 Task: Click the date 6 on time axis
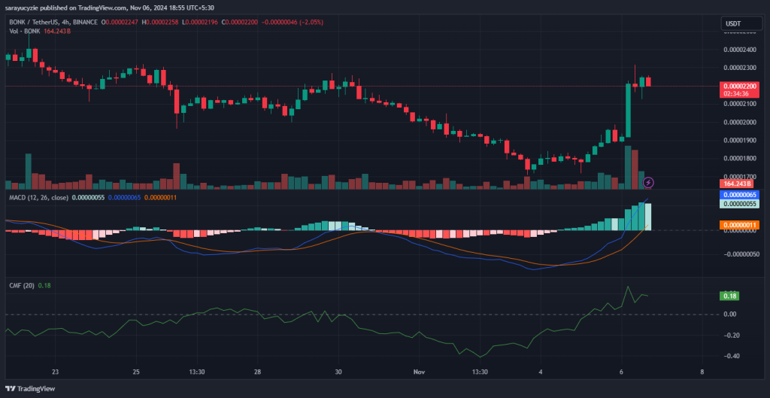pyautogui.click(x=621, y=372)
